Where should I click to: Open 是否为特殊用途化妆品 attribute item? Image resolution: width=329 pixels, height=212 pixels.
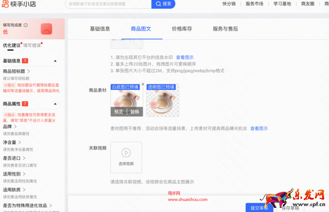tap(27, 205)
